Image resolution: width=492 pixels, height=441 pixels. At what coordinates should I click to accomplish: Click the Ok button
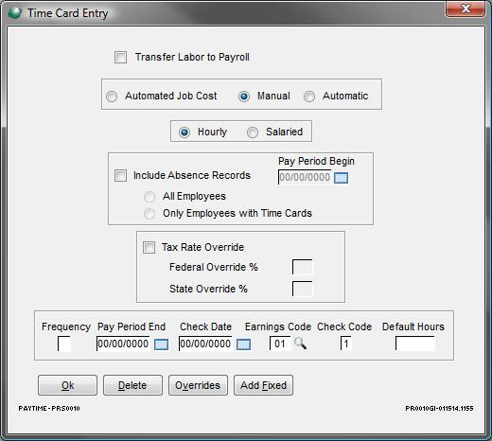[67, 385]
